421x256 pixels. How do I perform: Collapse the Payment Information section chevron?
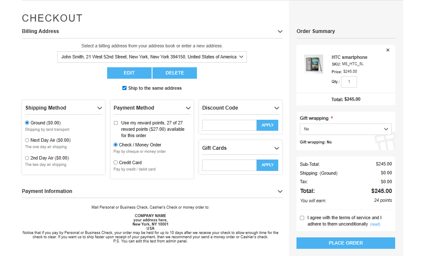(x=280, y=192)
